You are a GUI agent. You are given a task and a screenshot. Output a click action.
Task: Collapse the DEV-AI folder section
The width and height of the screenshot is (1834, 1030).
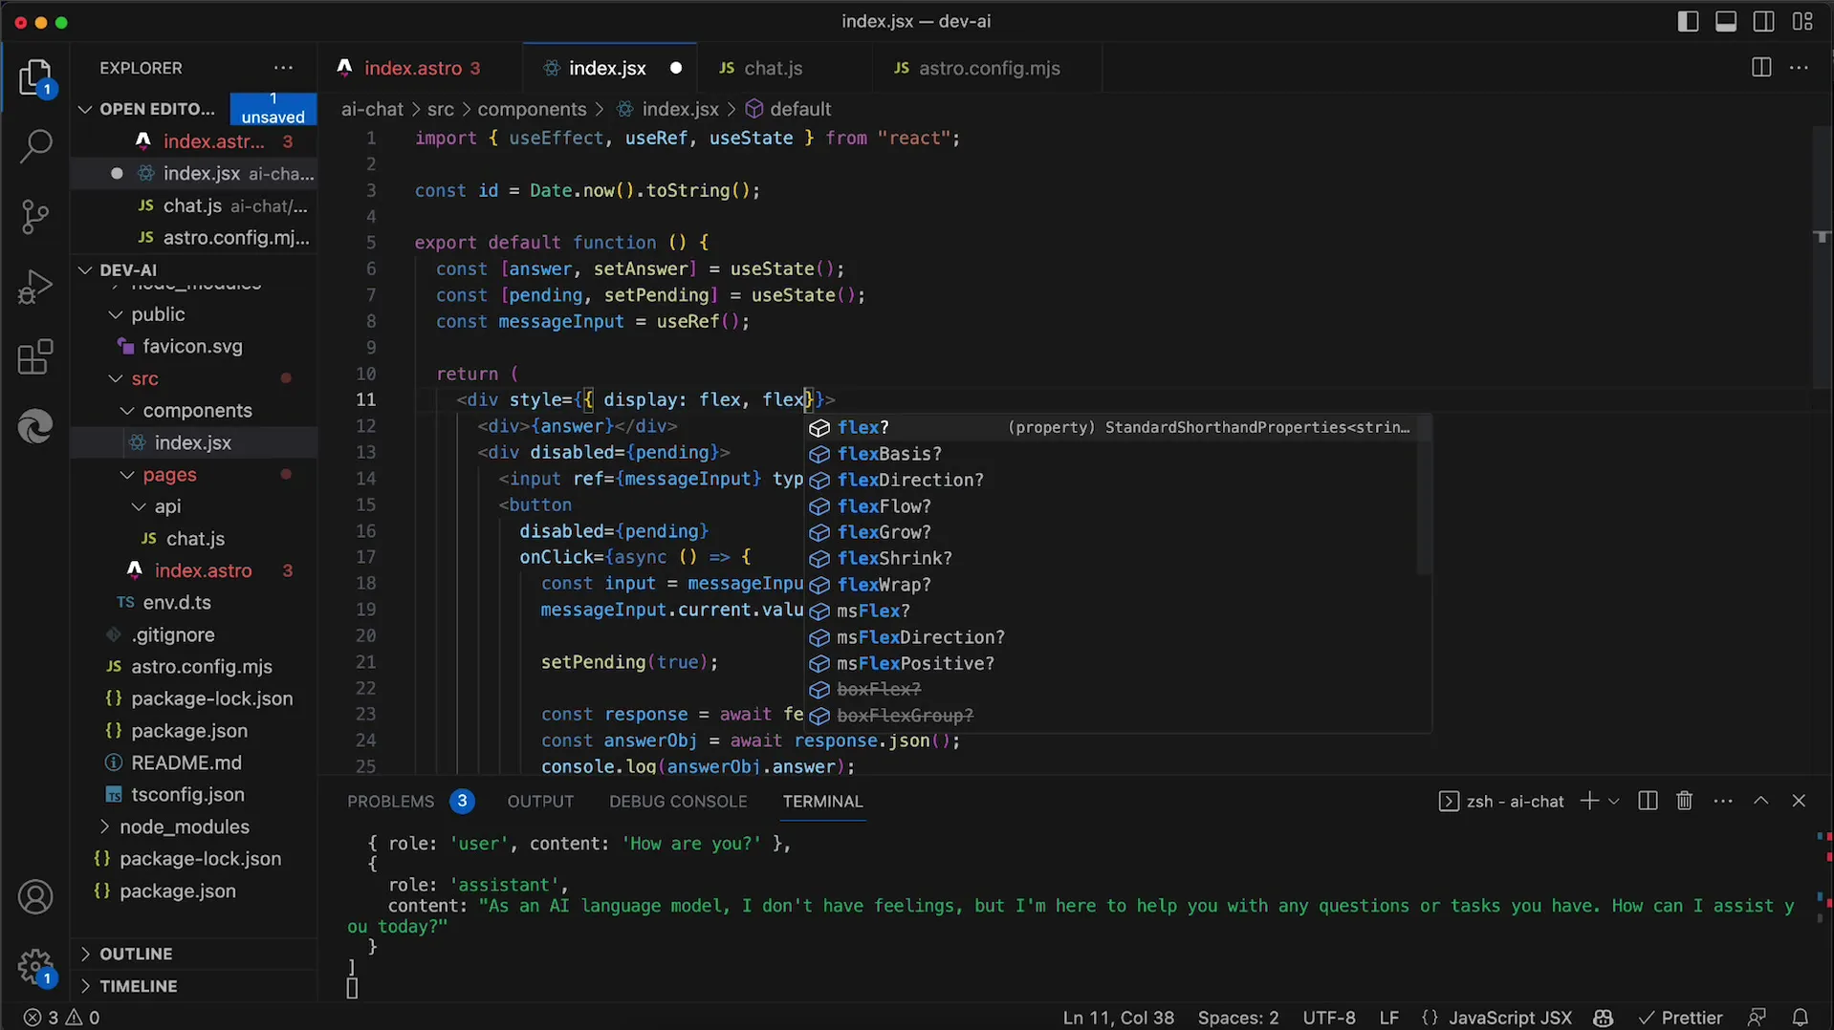point(85,269)
